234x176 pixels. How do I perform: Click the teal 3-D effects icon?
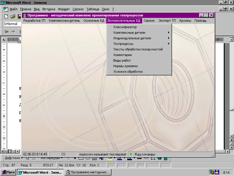pyautogui.click(x=166, y=158)
